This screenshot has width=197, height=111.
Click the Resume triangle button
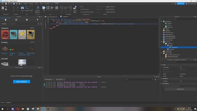point(52,8)
